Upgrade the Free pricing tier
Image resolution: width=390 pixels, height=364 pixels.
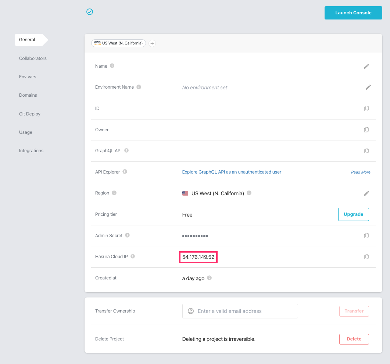click(x=353, y=214)
